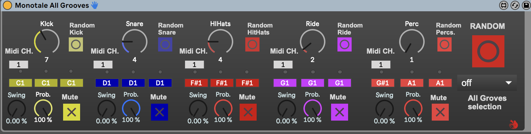Click the Kick Midi CH. number box
Viewport: 531px width, 134px height.
18,65
